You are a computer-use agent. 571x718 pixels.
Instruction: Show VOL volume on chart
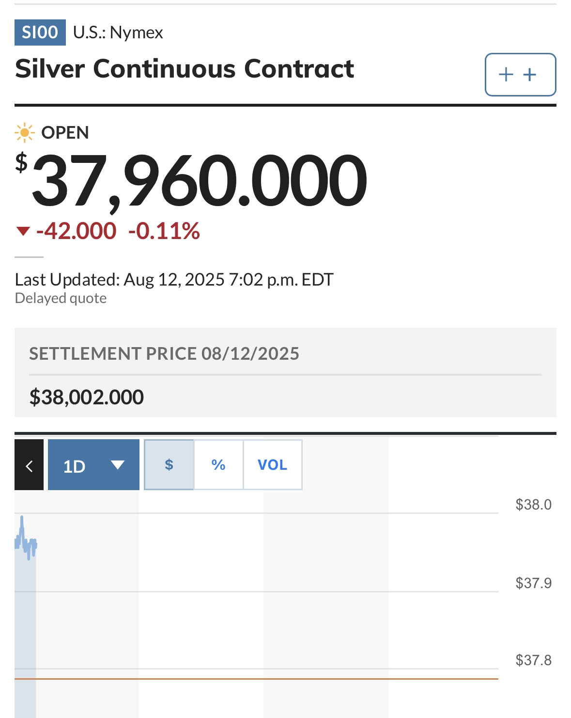pyautogui.click(x=272, y=465)
